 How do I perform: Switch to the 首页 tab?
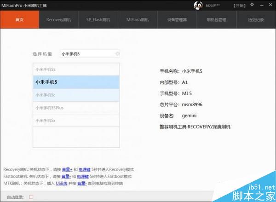(x=19, y=19)
